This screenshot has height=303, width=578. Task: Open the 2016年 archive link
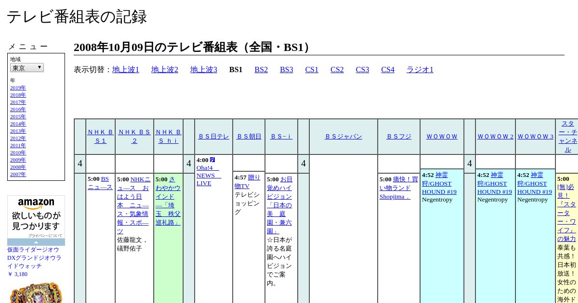tap(18, 109)
